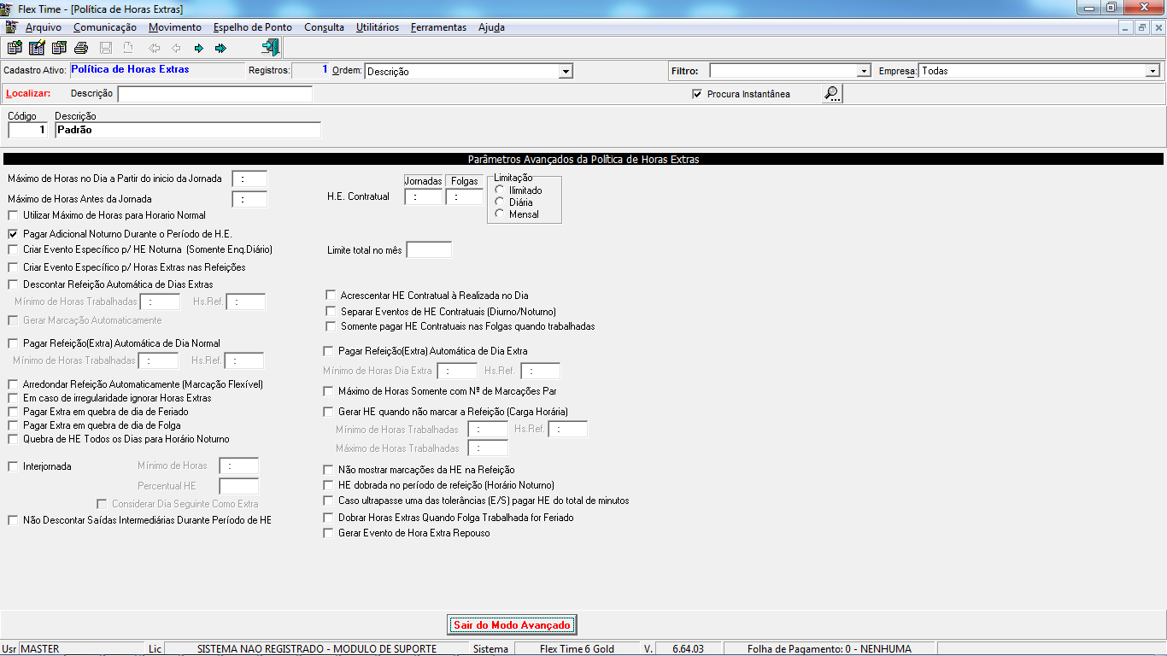The image size is (1167, 656).
Task: Click the magnifier search icon
Action: pyautogui.click(x=832, y=94)
